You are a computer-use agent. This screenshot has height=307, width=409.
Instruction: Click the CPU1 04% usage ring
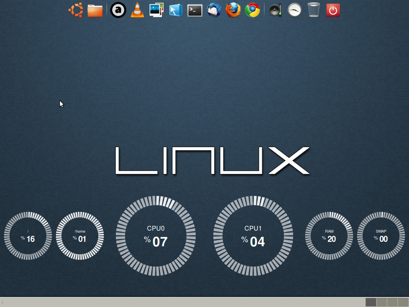253,236
